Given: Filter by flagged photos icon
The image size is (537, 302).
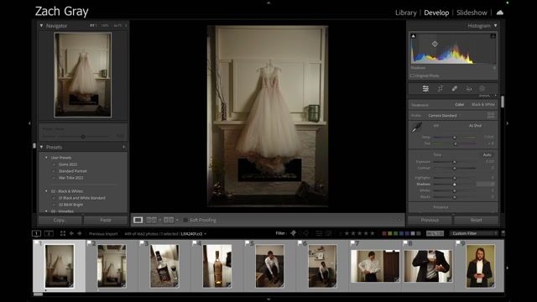Looking at the screenshot, I should (x=294, y=233).
